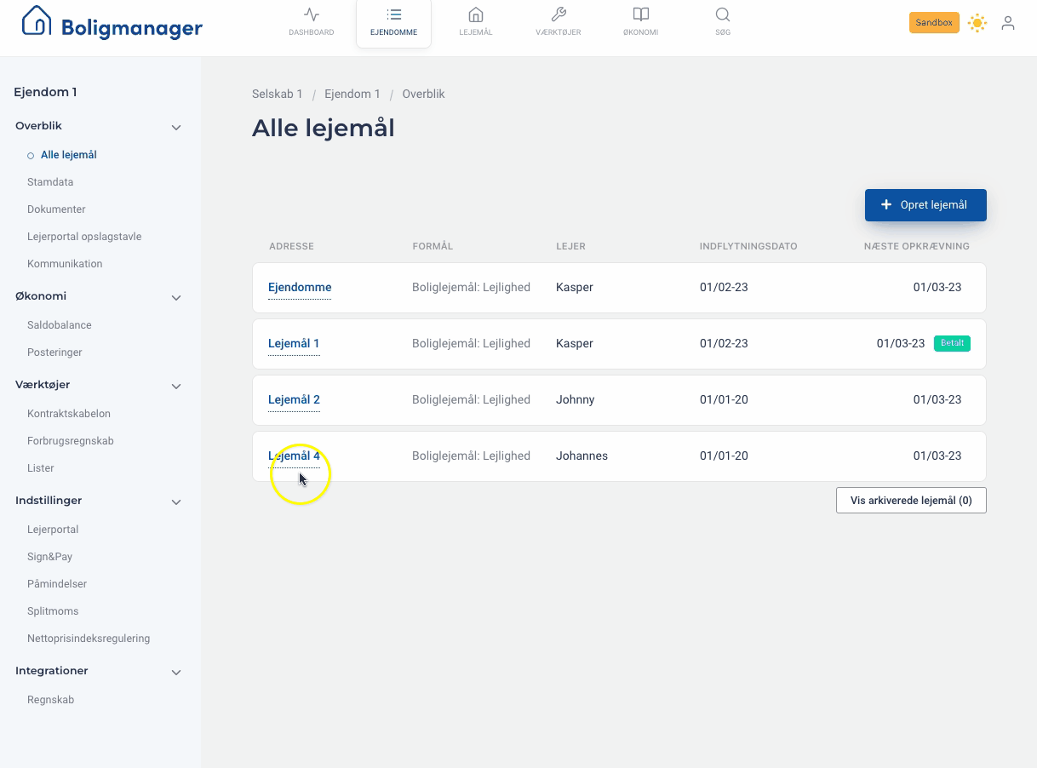This screenshot has width=1037, height=768.
Task: Toggle the sun light/dark theme
Action: coord(977,23)
